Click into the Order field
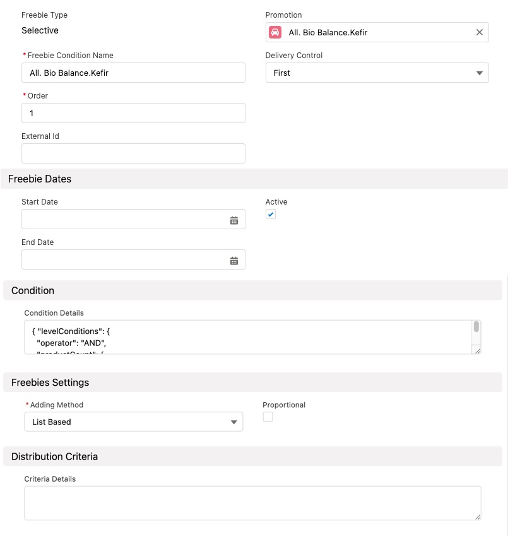This screenshot has width=508, height=536. pos(133,114)
